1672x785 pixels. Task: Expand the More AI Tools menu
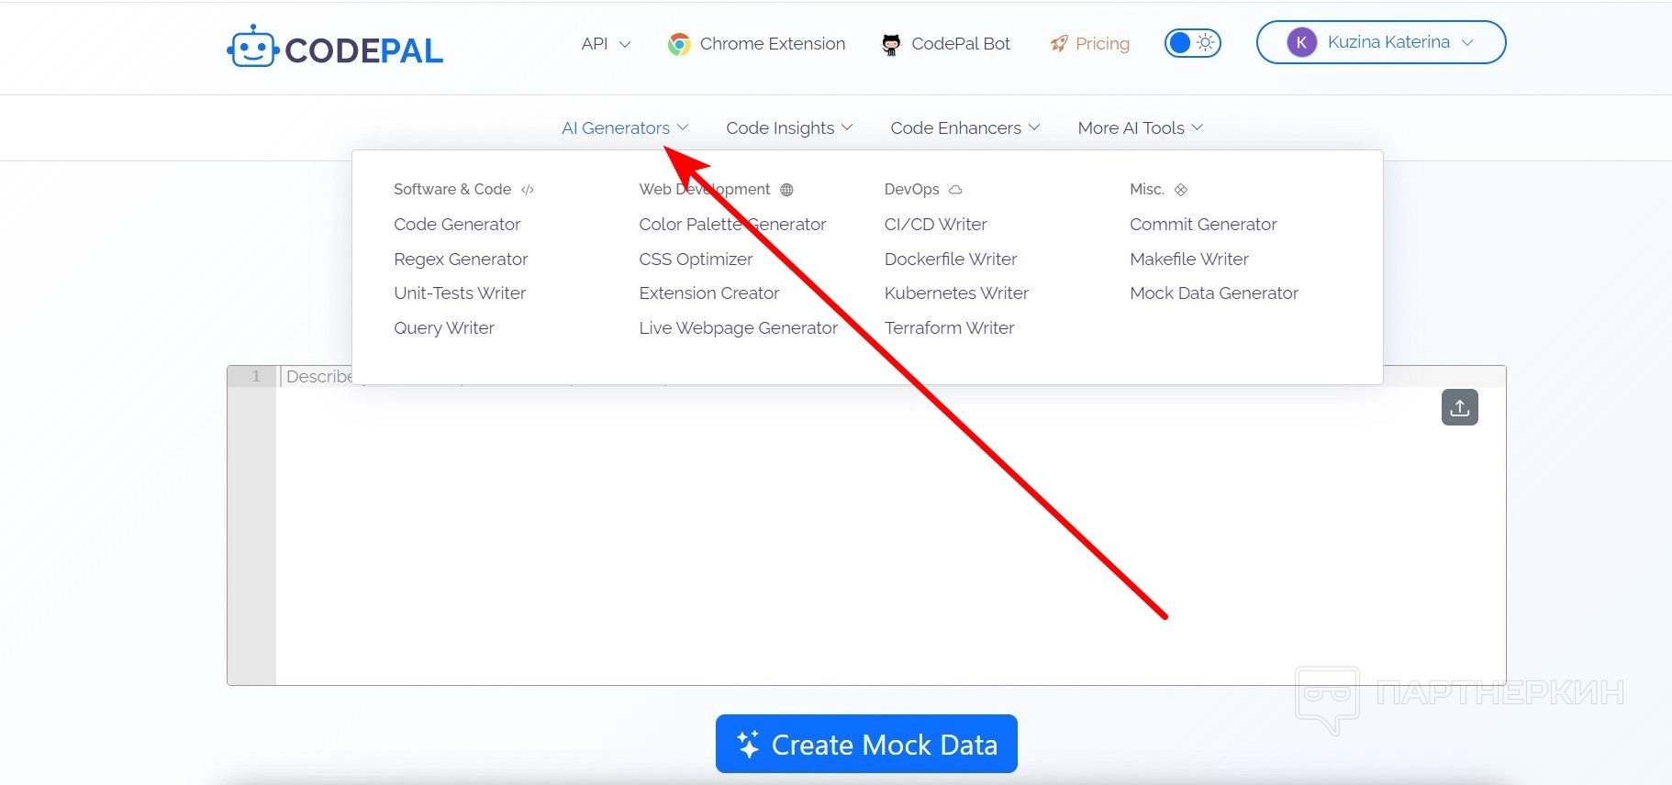1141,128
